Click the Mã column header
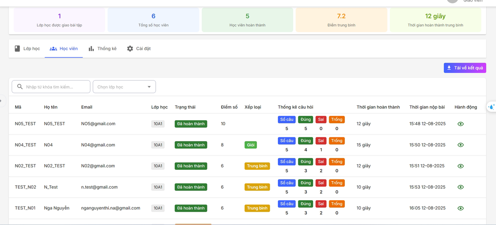496x225 pixels. click(18, 107)
